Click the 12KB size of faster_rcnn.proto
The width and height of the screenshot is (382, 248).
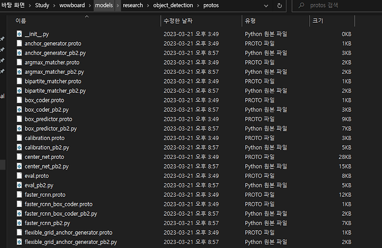(x=345, y=195)
